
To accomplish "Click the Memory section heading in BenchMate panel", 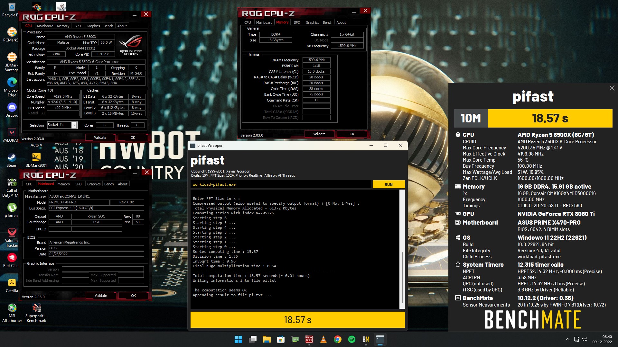I will [x=473, y=187].
